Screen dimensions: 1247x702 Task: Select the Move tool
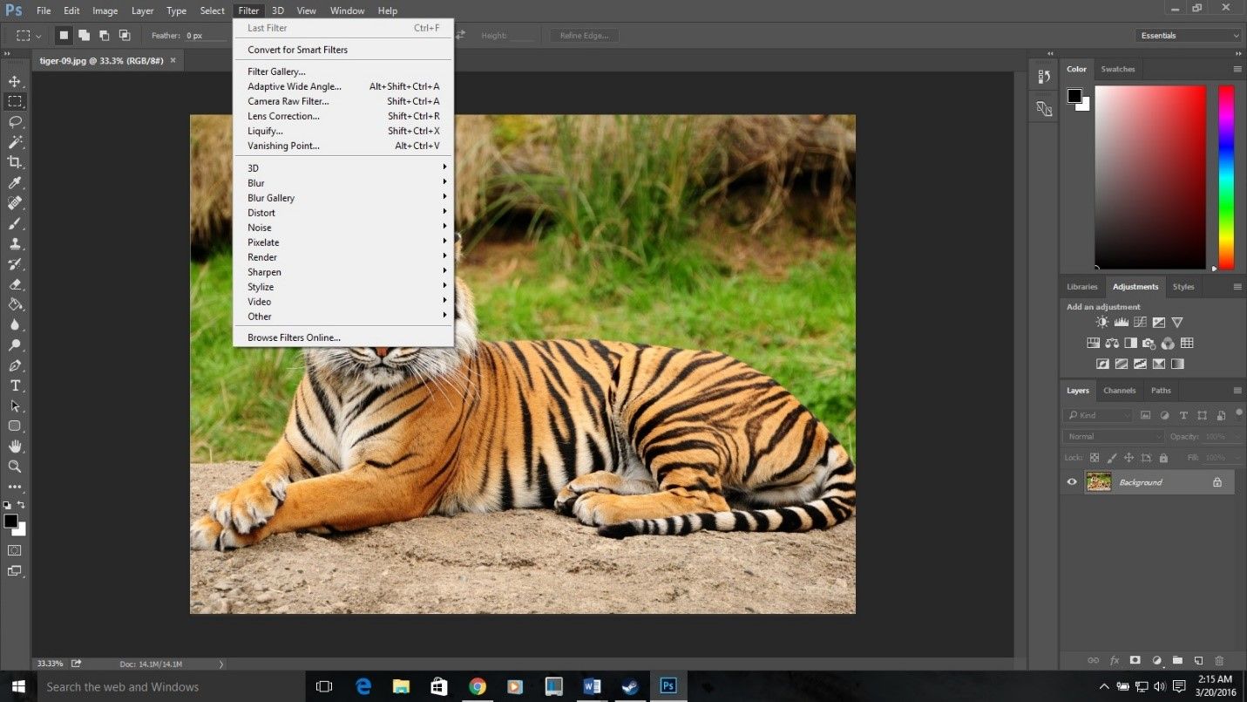pyautogui.click(x=15, y=80)
